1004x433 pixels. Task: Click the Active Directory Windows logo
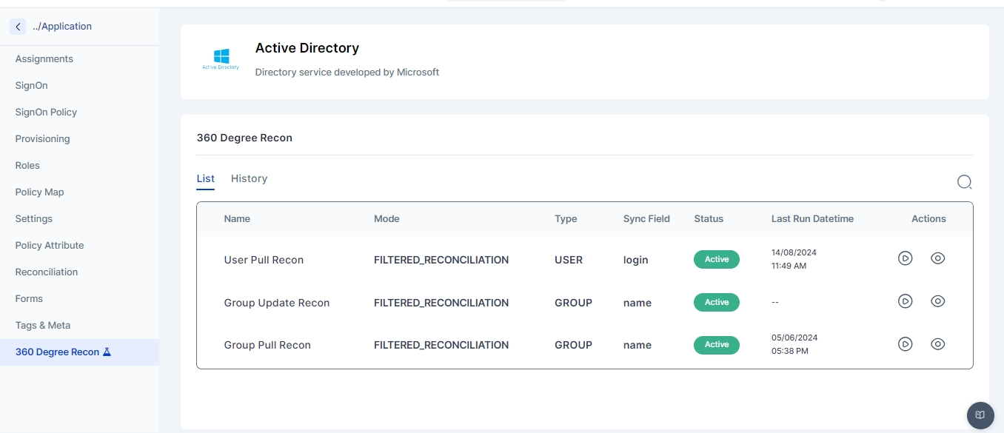[x=221, y=58]
